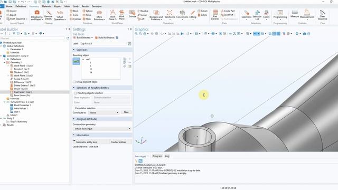Screen dimensions: 338x190
Task: Select the Work Plane 2 button
Action: coord(112,15)
